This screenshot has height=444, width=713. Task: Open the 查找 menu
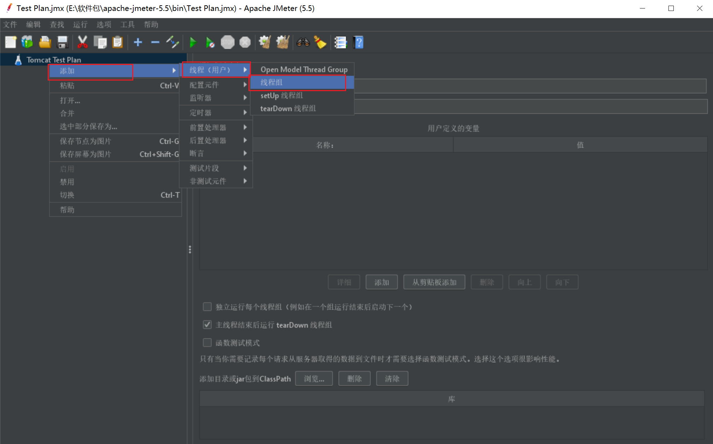(x=57, y=24)
